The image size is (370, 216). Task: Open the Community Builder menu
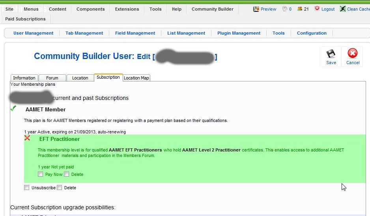tap(212, 9)
